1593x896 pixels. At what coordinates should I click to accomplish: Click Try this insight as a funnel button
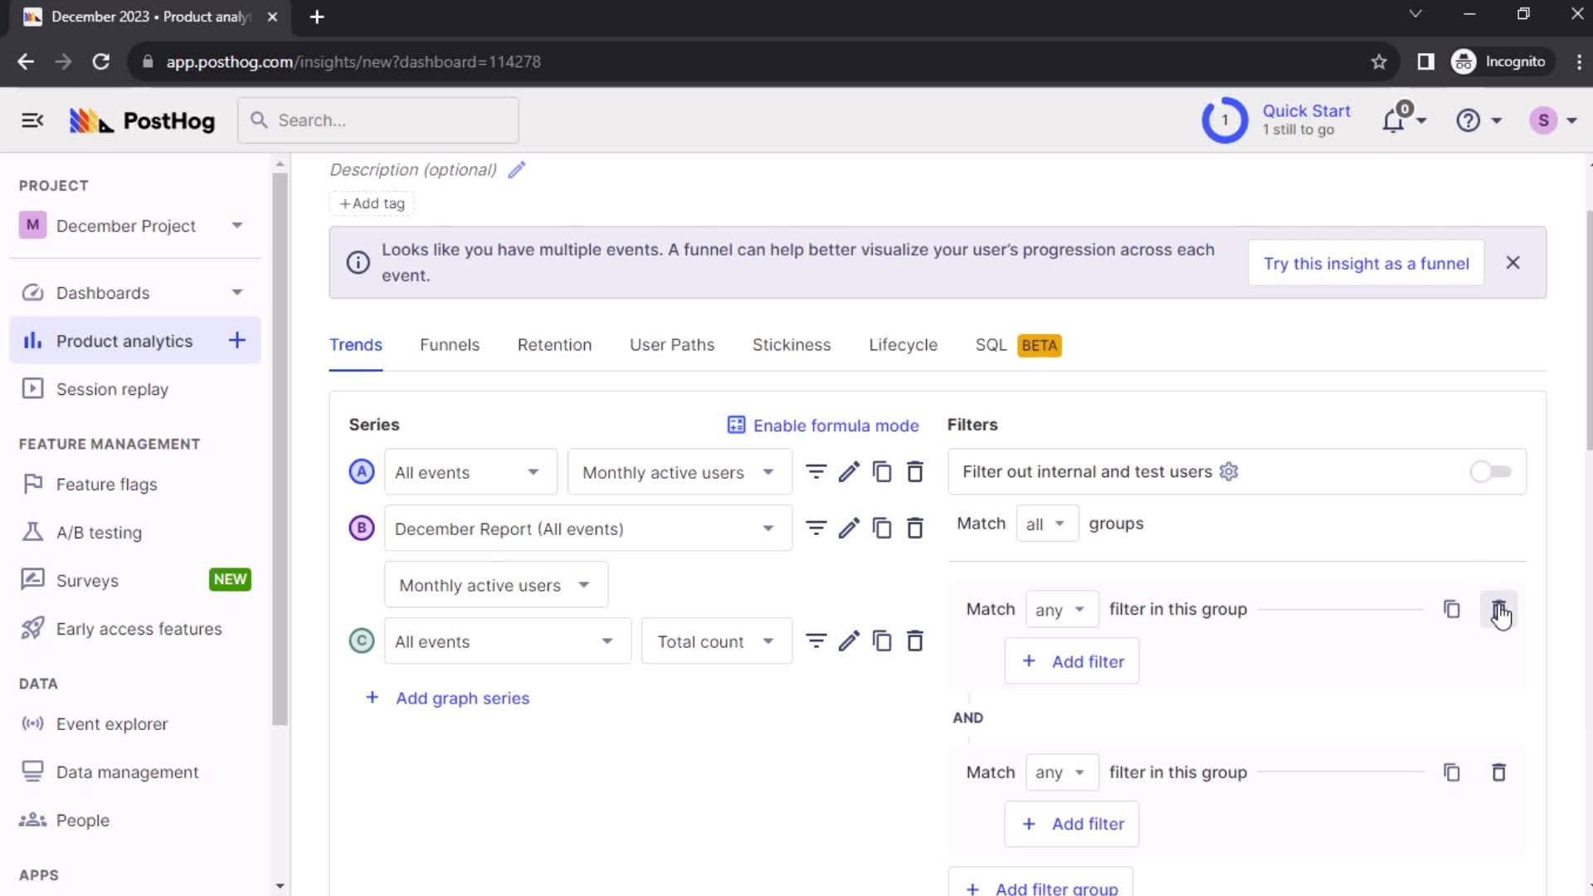[1366, 262]
